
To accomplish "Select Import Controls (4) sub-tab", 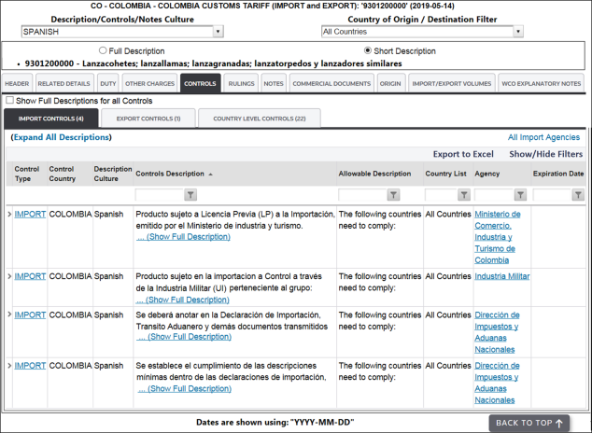I will (51, 119).
